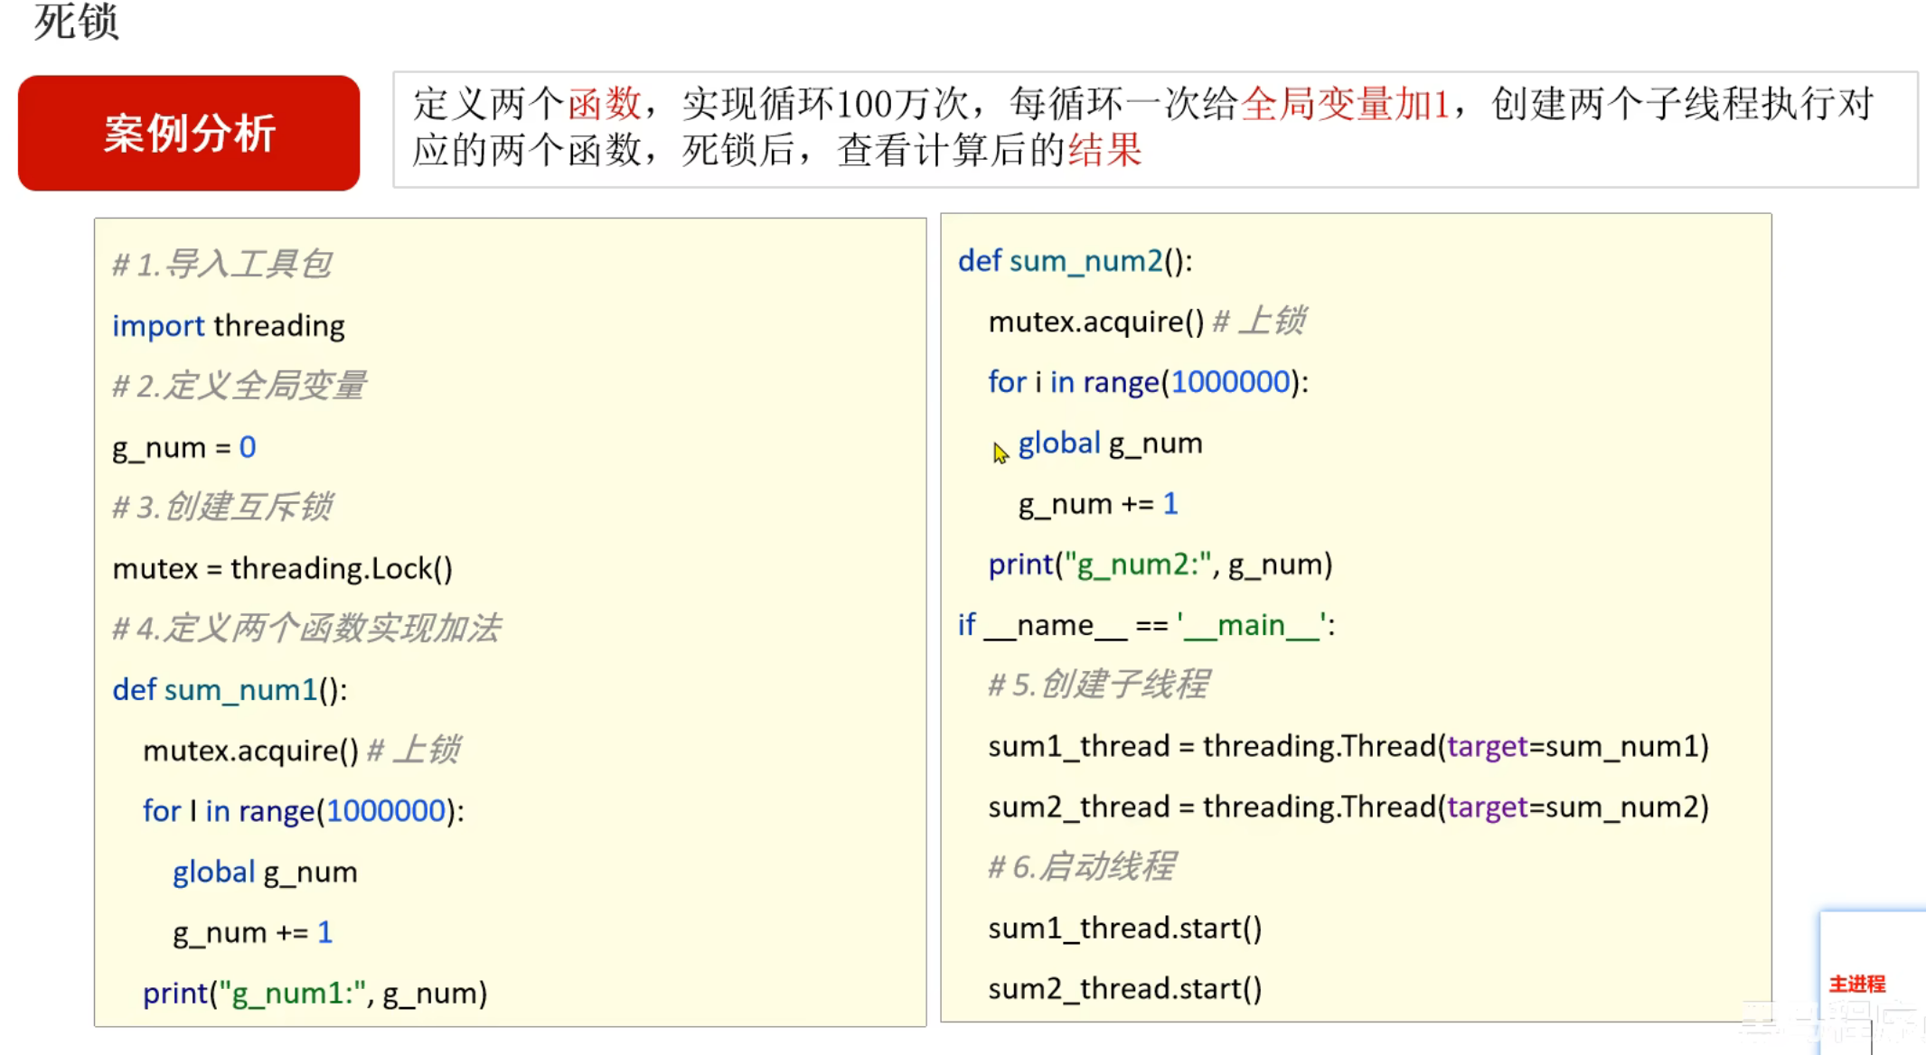Click the red 函数 keyword in description
Image resolution: width=1926 pixels, height=1055 pixels.
[604, 104]
